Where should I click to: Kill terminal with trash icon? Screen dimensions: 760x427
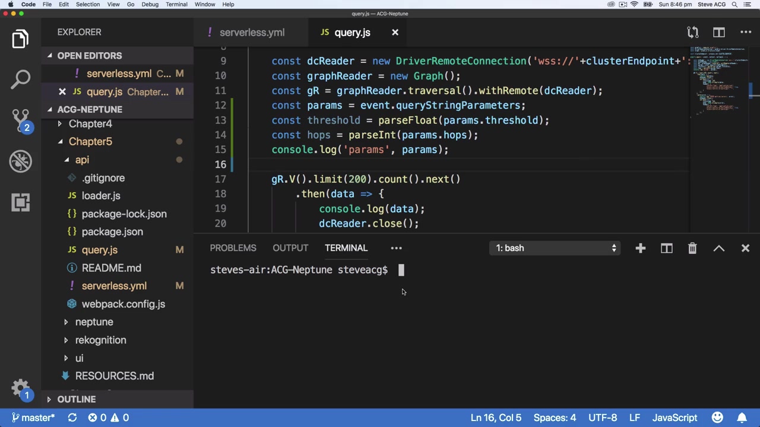(x=692, y=248)
